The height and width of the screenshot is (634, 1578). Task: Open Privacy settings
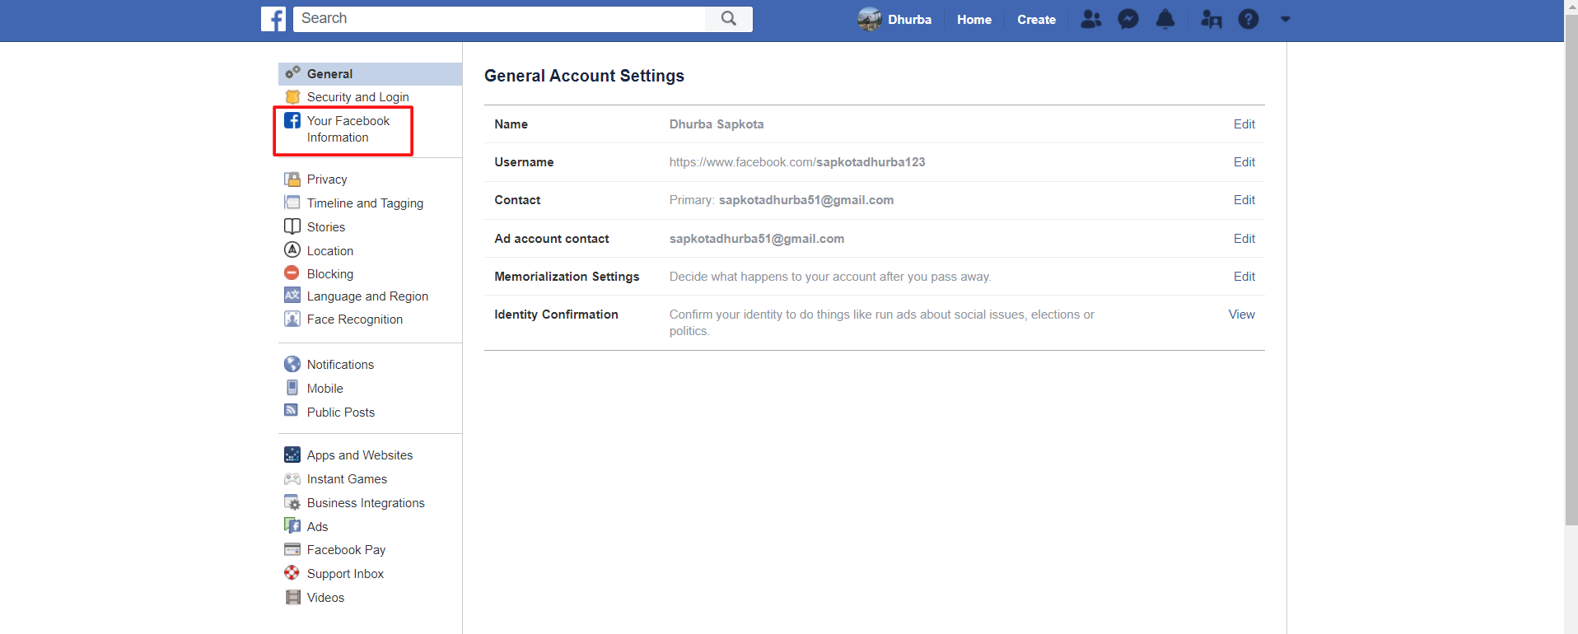[x=327, y=179]
